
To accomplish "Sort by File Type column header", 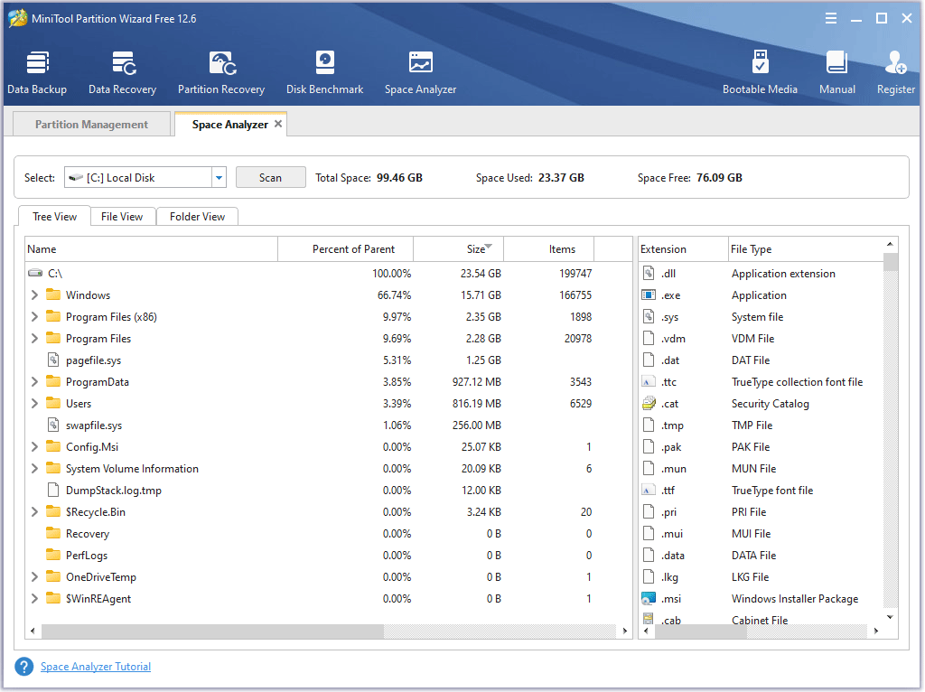I will coord(805,249).
